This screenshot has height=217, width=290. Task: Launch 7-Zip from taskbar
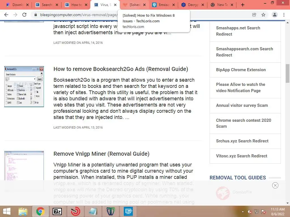coord(57,211)
